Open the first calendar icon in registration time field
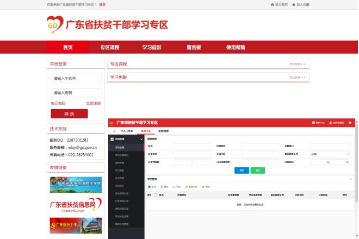 coord(327,162)
